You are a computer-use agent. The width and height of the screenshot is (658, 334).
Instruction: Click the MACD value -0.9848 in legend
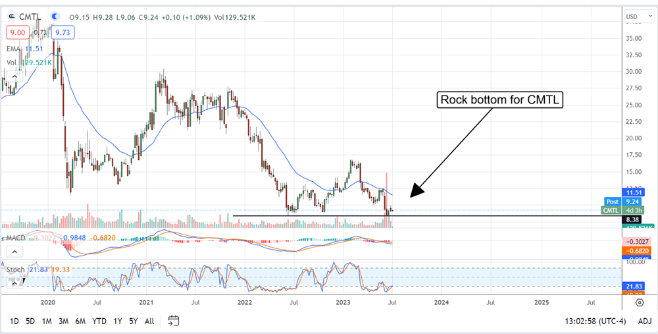click(74, 238)
